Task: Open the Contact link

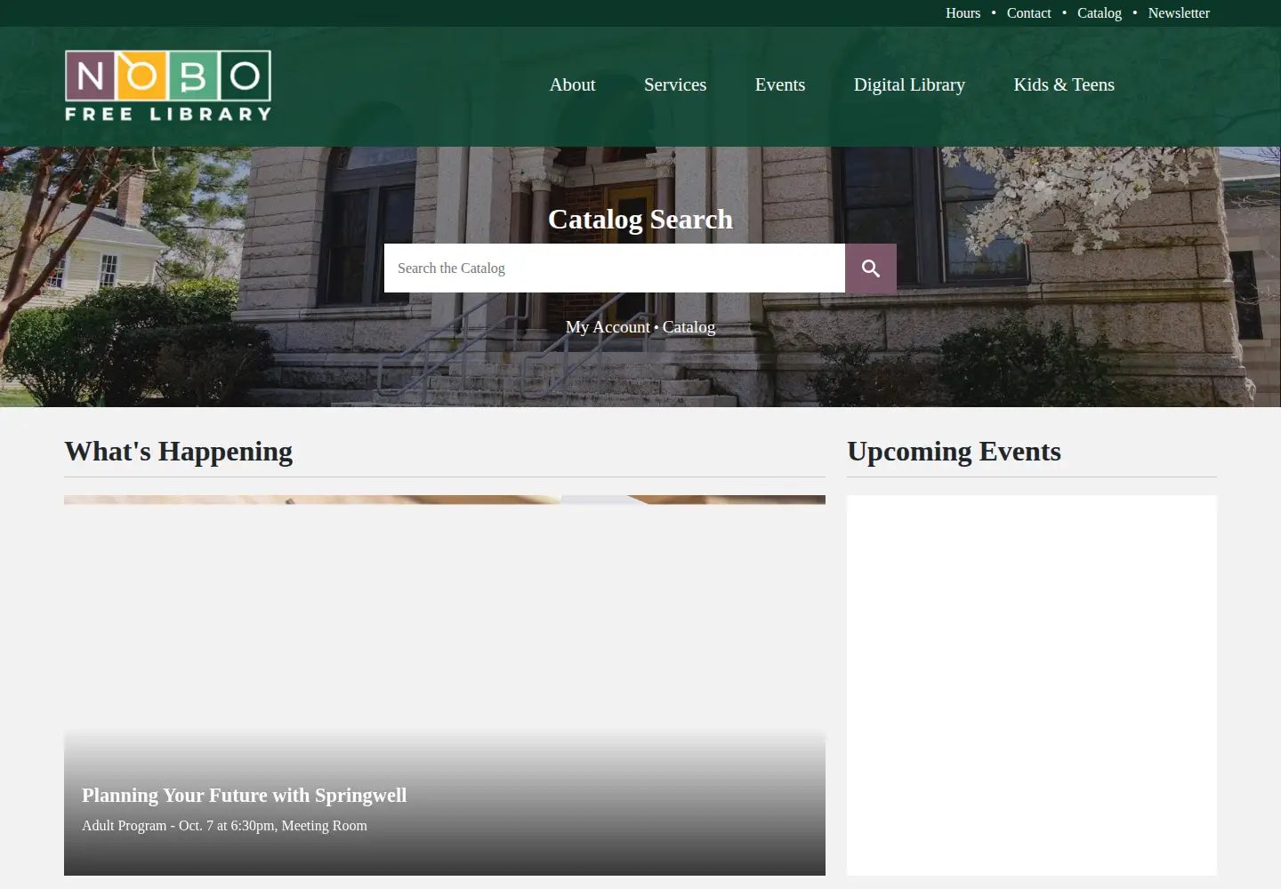Action: point(1028,13)
